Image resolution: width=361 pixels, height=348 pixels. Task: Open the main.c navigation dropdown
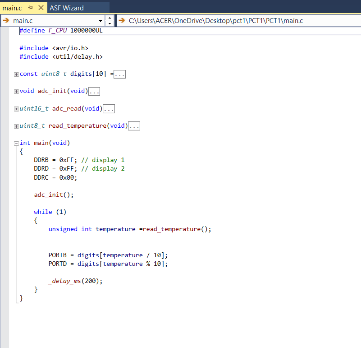tap(101, 21)
